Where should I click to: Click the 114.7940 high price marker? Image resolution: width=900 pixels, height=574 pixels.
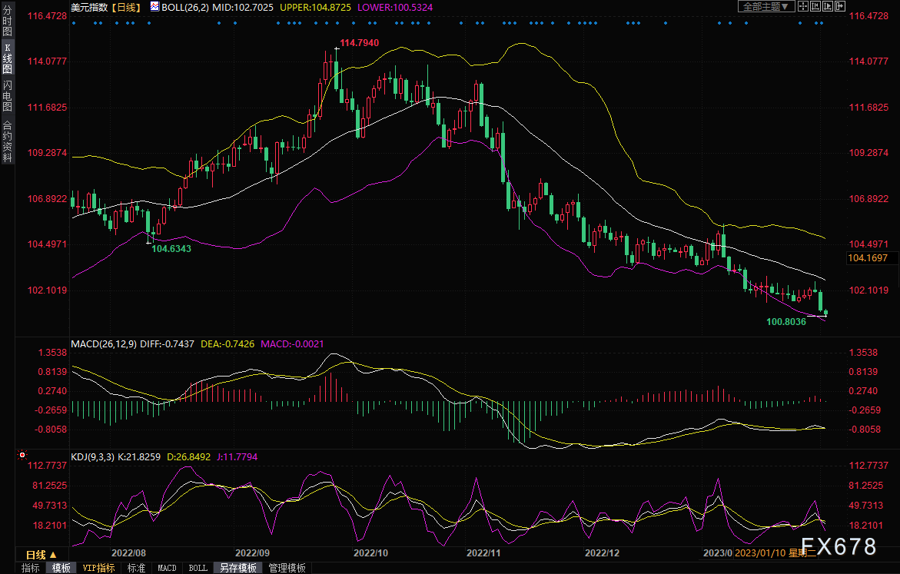(359, 43)
